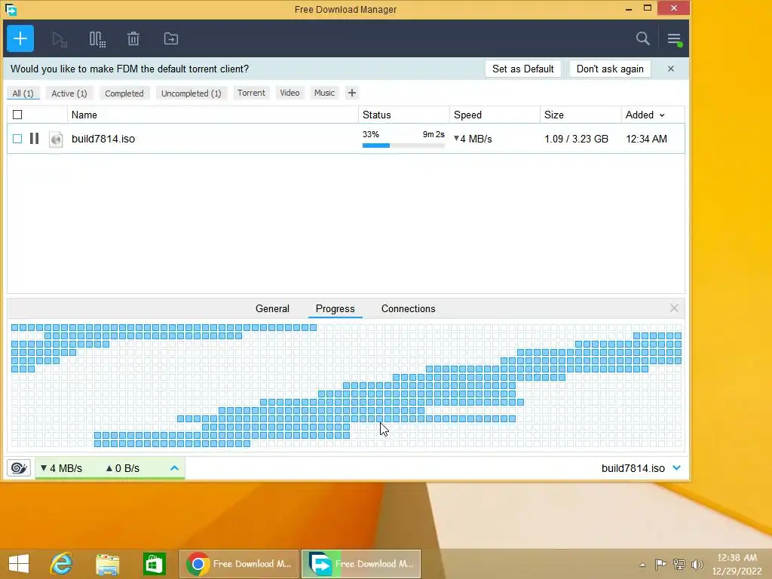Screen dimensions: 772x579
Task: Switch to Chrome Free Download Manager window
Action: click(239, 564)
